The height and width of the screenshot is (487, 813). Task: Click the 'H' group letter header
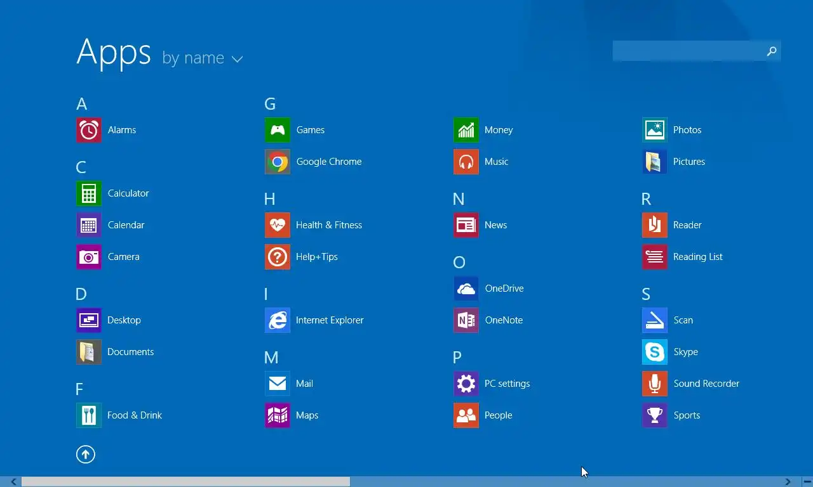pos(270,199)
